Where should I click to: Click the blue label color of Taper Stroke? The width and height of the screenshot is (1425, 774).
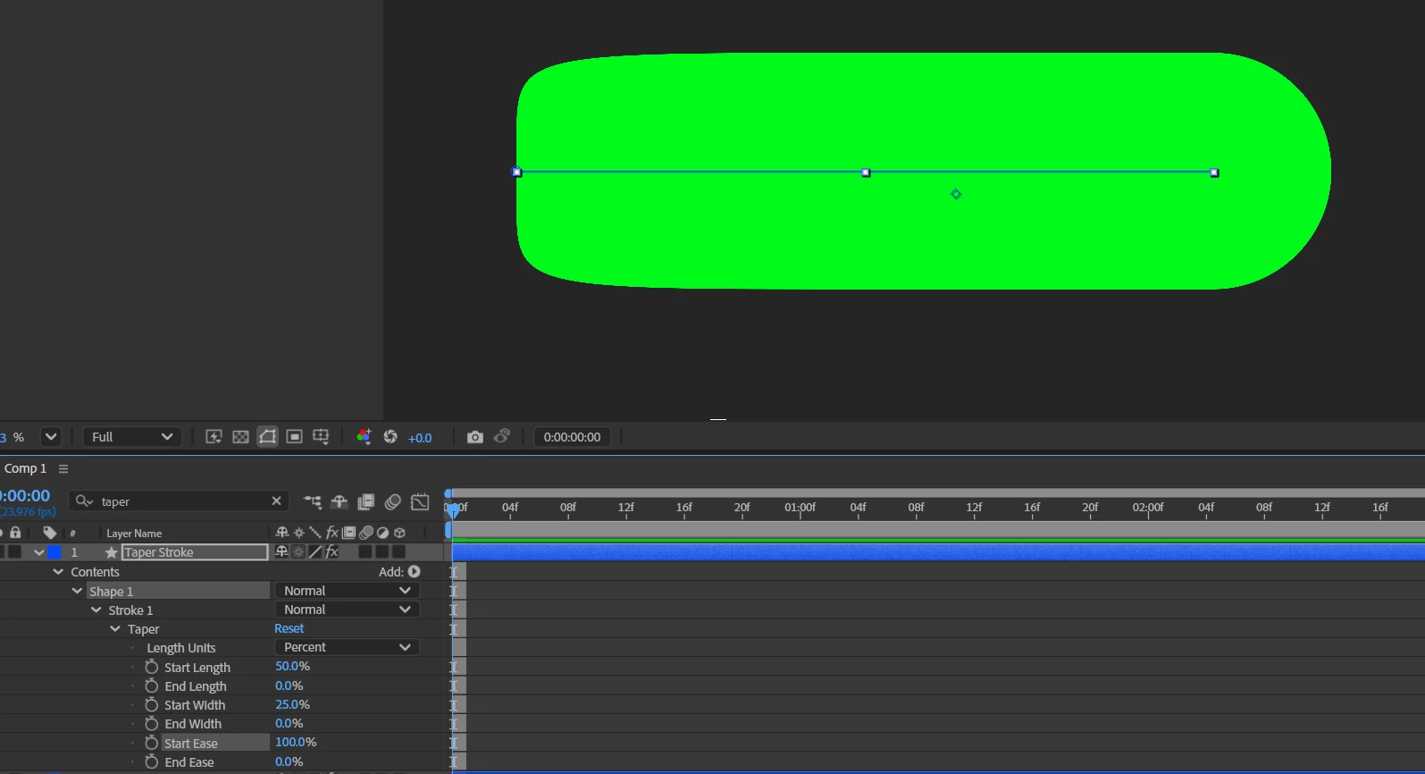tap(55, 552)
